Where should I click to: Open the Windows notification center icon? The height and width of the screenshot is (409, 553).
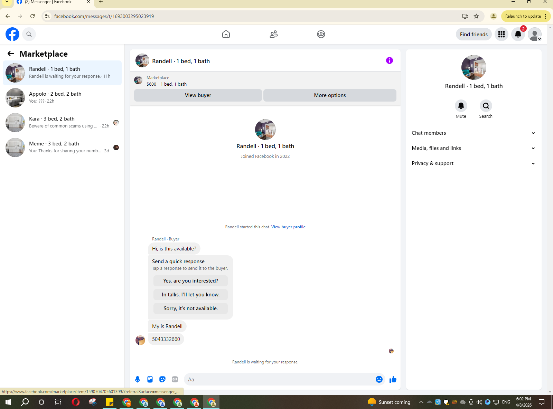click(542, 402)
